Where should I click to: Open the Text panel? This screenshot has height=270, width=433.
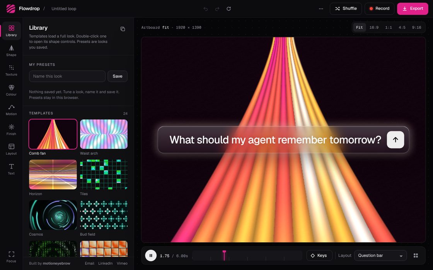(11, 169)
